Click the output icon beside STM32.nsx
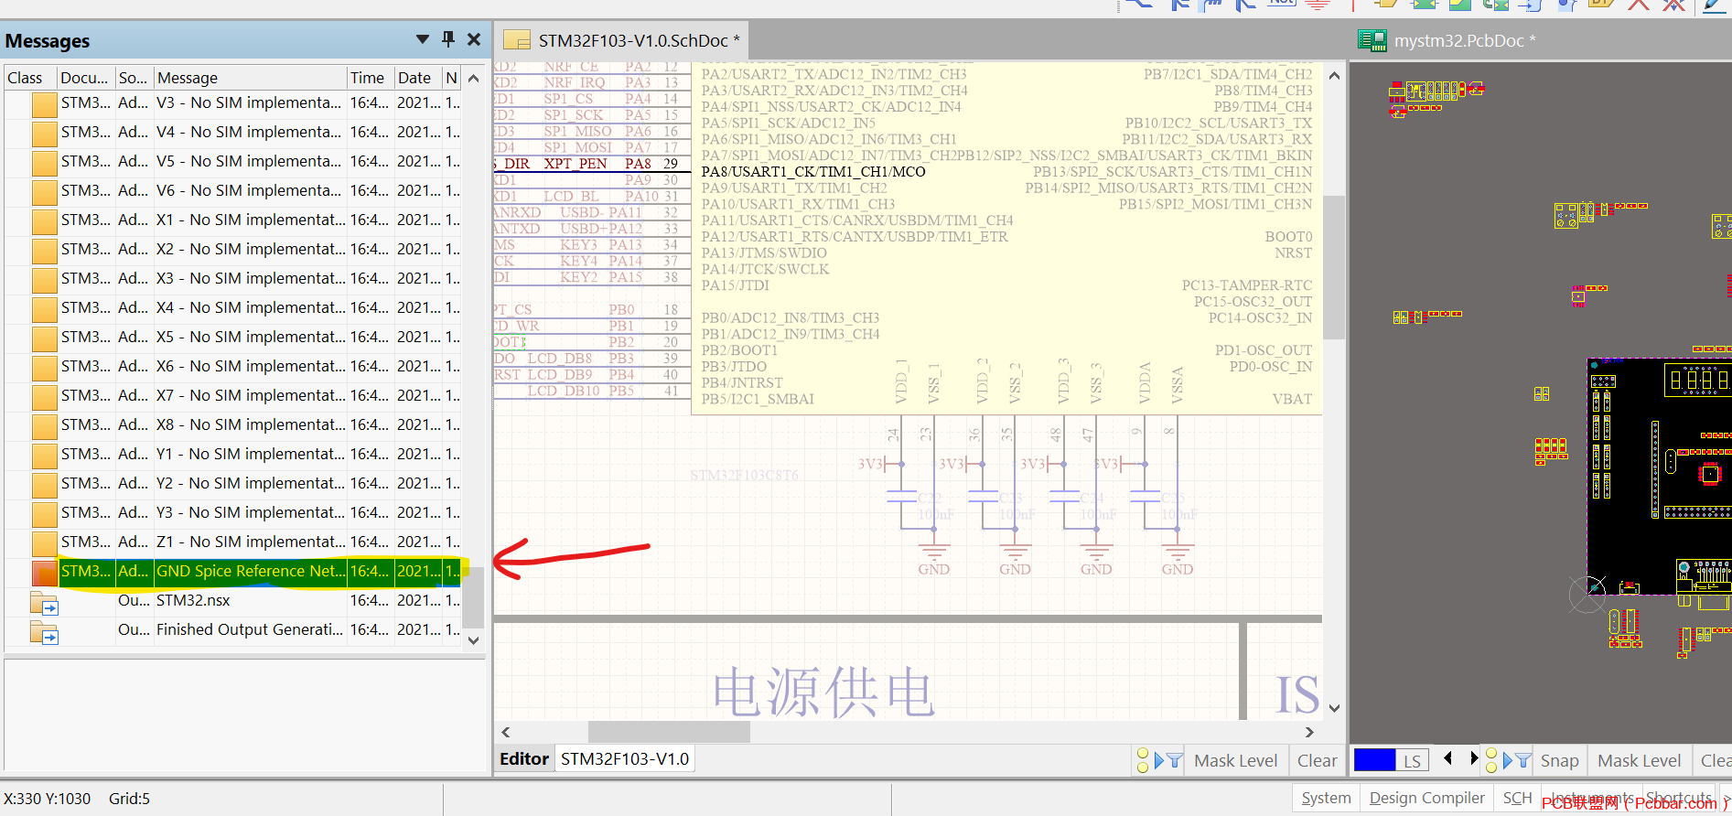The image size is (1732, 816). point(44,602)
